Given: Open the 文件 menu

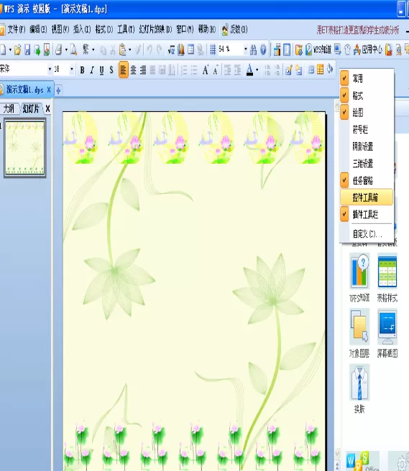Looking at the screenshot, I should (16, 29).
